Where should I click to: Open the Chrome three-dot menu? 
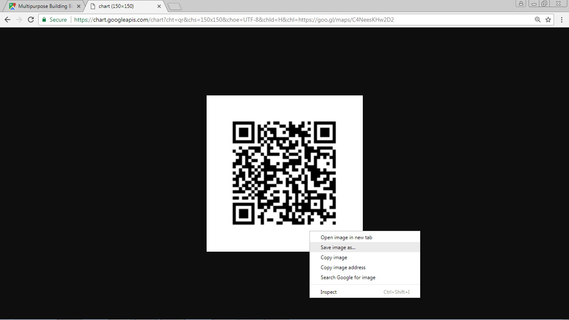(x=562, y=20)
